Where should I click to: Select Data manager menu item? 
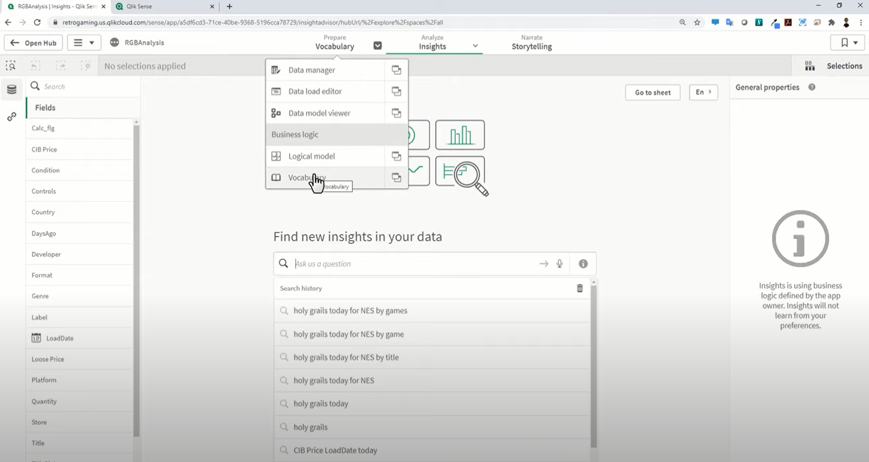point(325,70)
